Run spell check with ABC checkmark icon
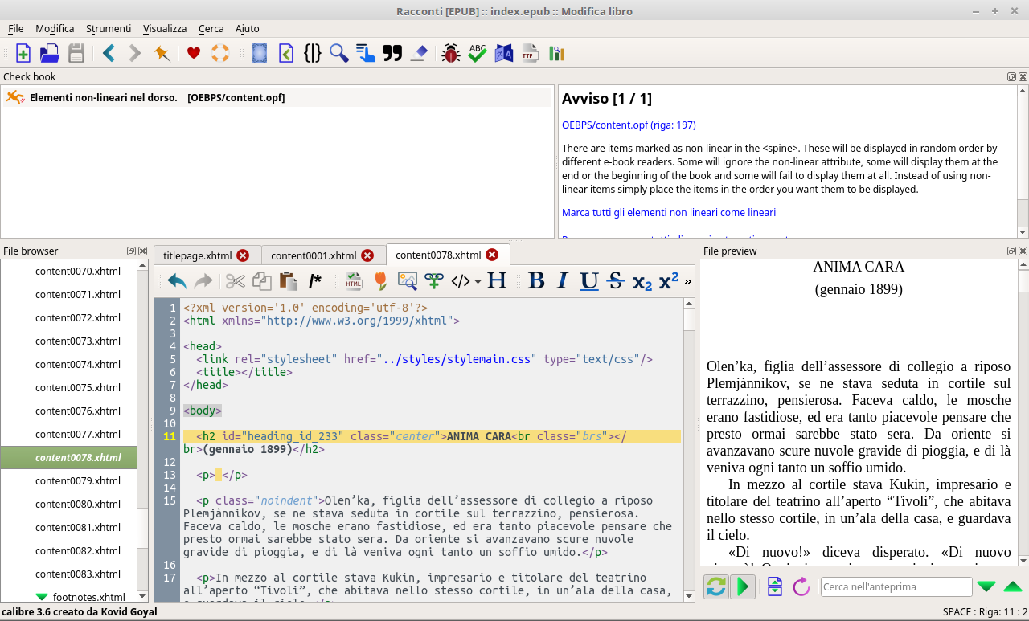 tap(478, 54)
